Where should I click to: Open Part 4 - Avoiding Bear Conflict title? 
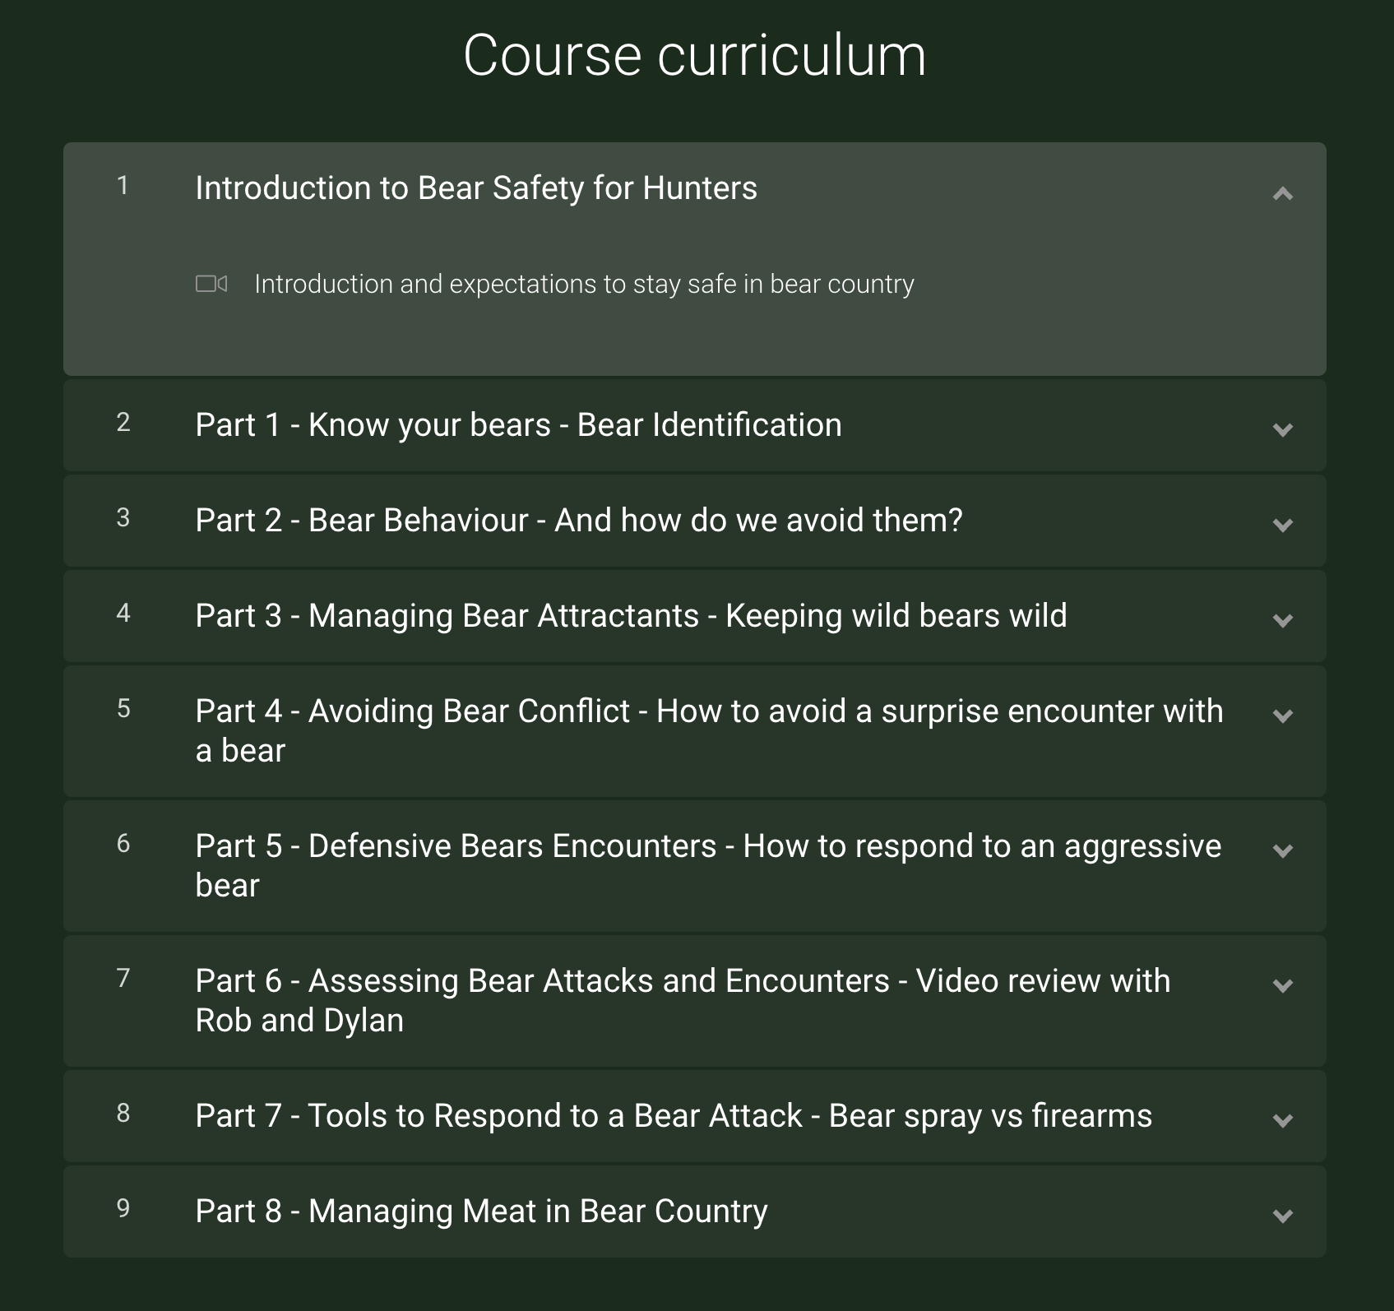coord(709,730)
